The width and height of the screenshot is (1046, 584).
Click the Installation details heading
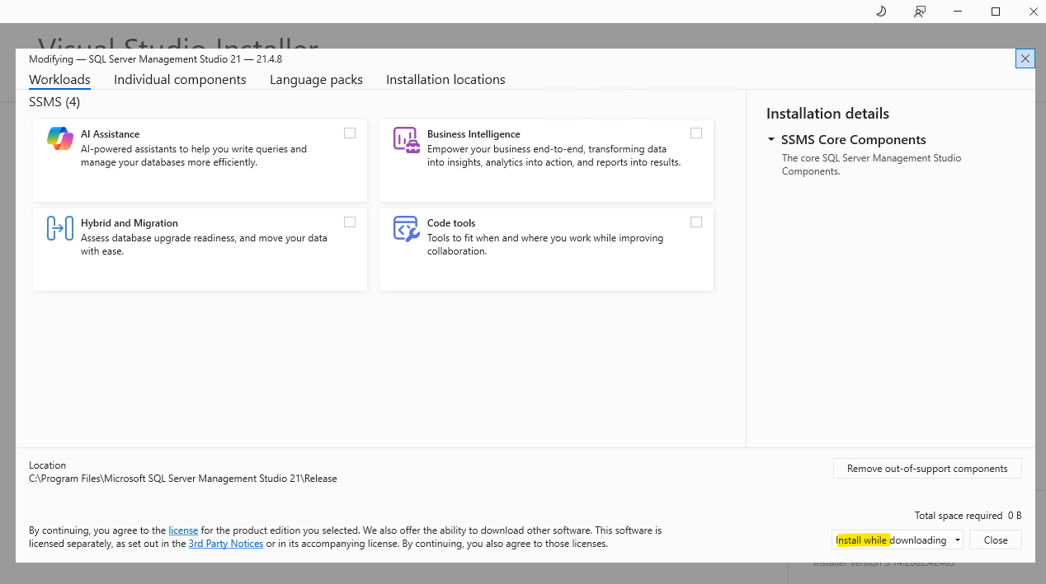point(827,114)
